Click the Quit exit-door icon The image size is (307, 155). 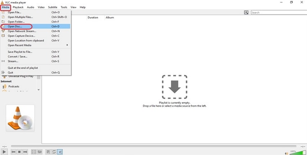pyautogui.click(x=3, y=73)
